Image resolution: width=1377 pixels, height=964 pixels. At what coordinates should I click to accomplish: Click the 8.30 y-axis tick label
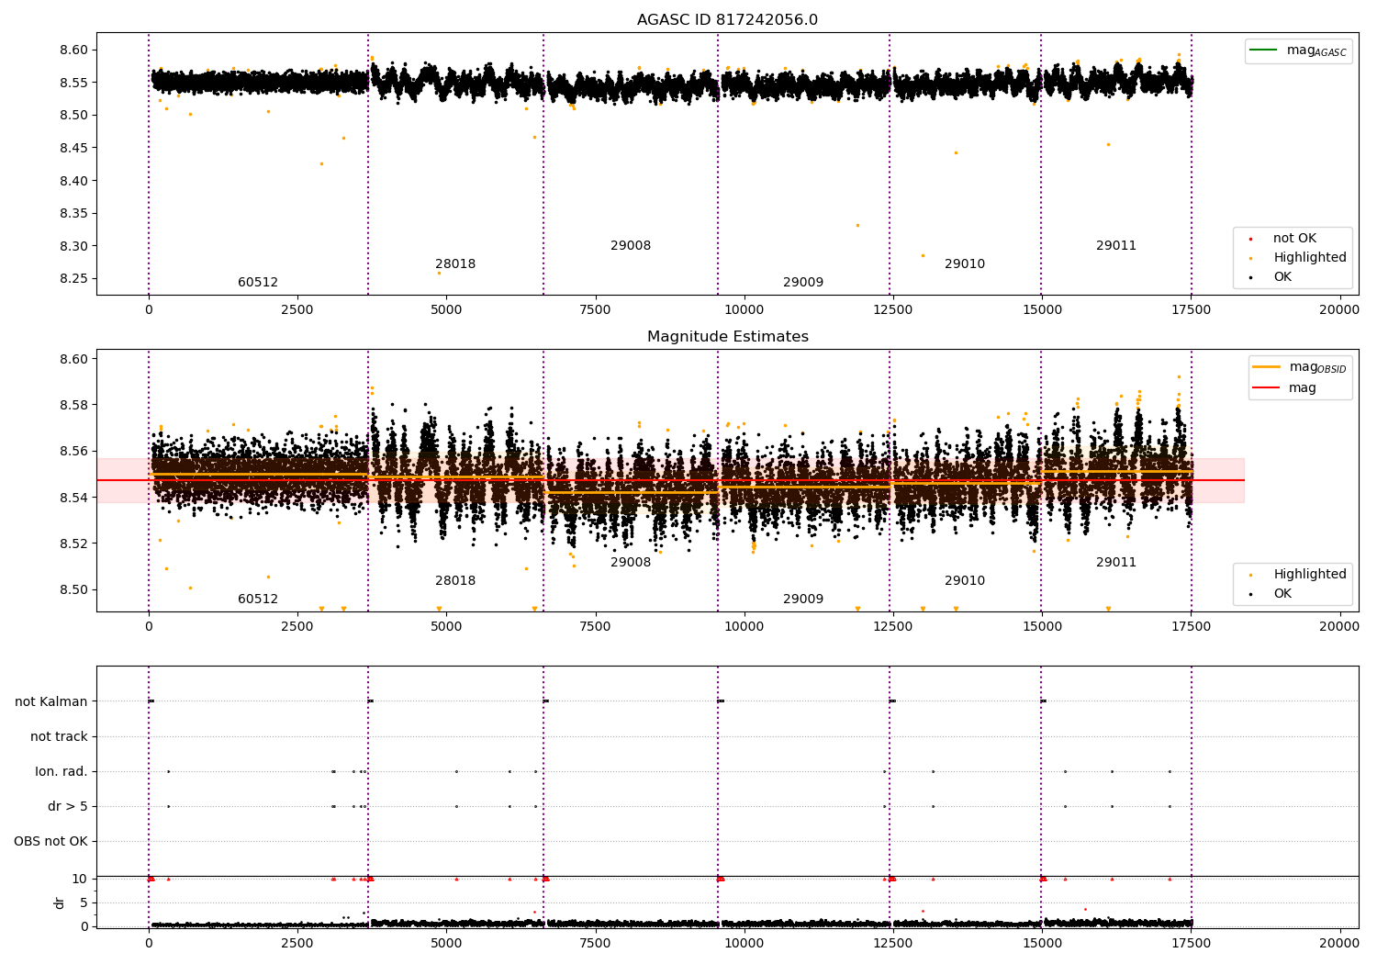tap(73, 246)
